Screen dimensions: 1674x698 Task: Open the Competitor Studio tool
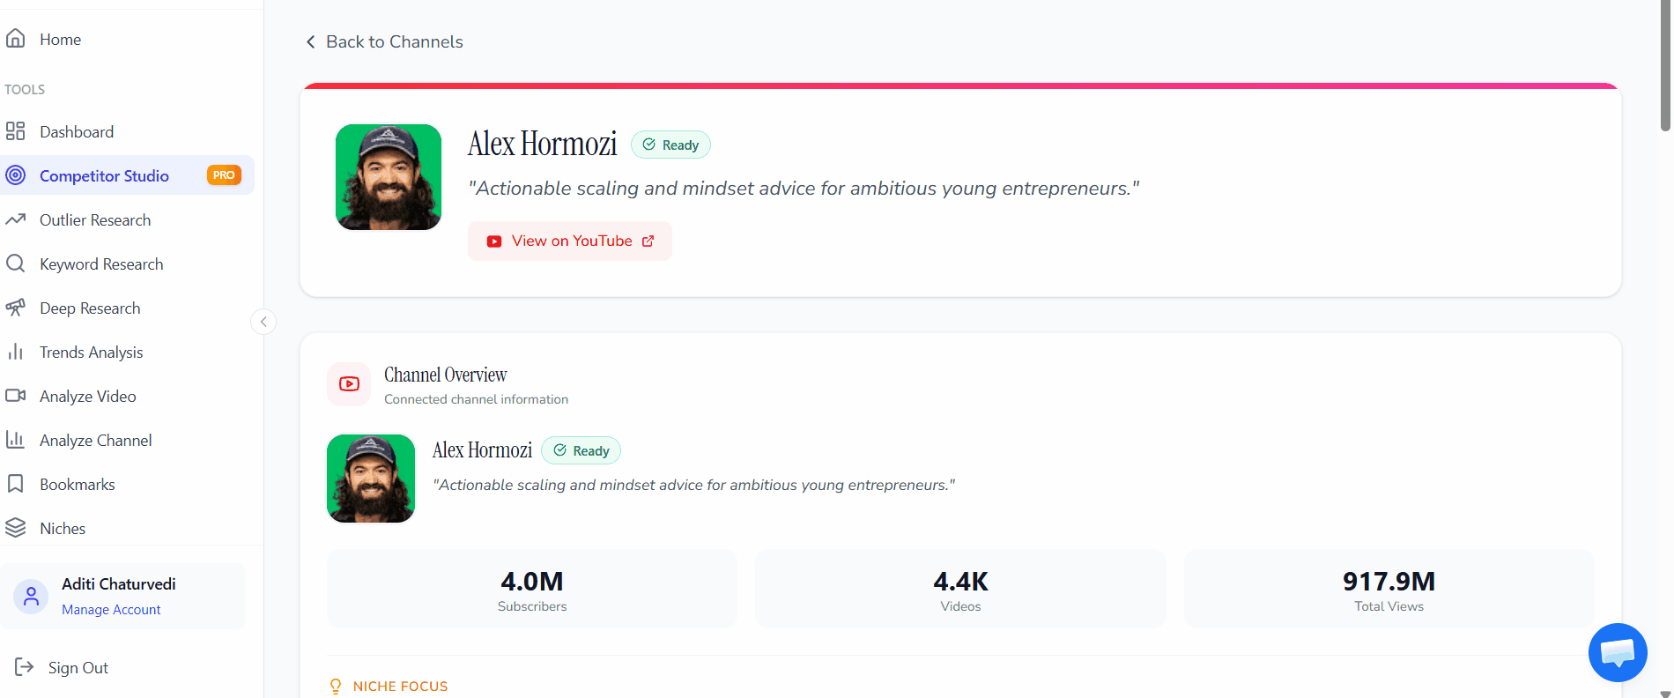[104, 175]
